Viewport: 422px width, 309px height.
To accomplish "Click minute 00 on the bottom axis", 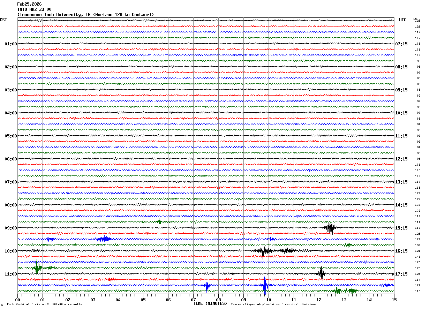I will pyautogui.click(x=17, y=300).
